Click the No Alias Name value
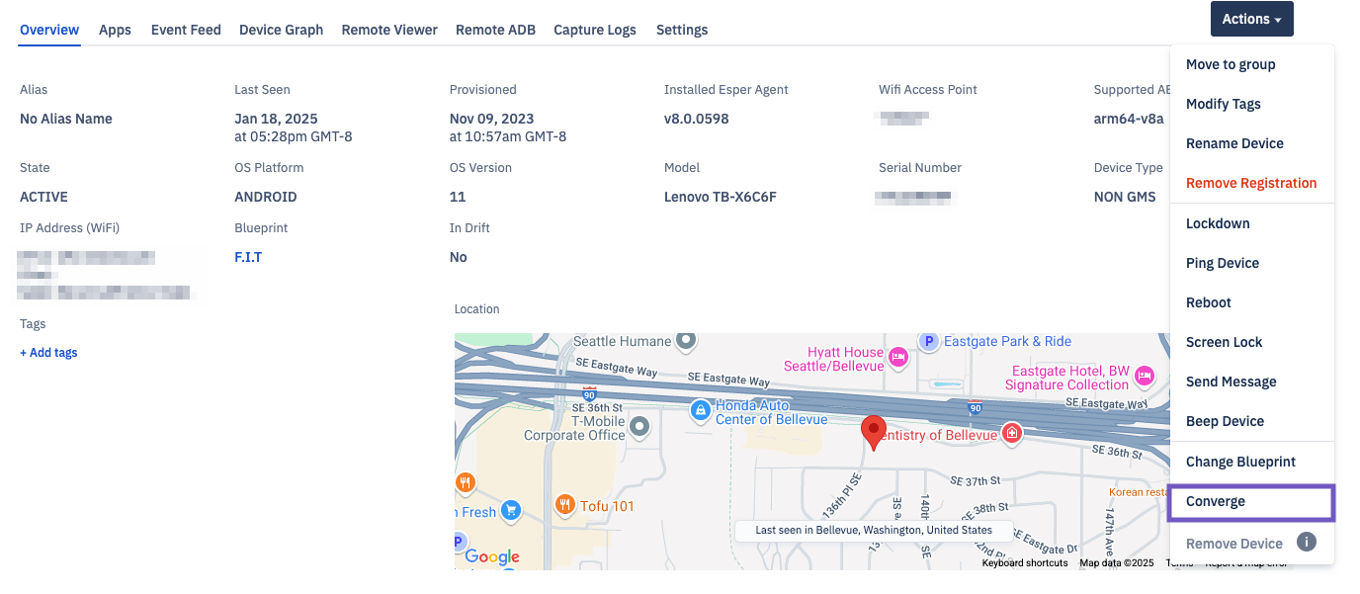This screenshot has width=1360, height=594. point(66,119)
